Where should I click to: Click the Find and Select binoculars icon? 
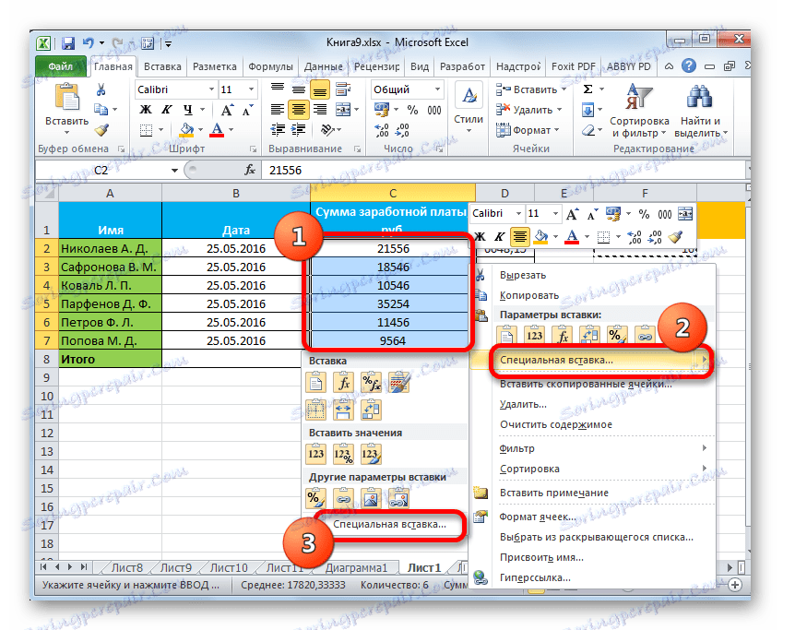pos(700,96)
